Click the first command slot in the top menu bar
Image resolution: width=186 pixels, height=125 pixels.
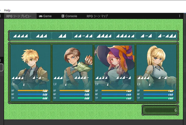(x=20, y=36)
